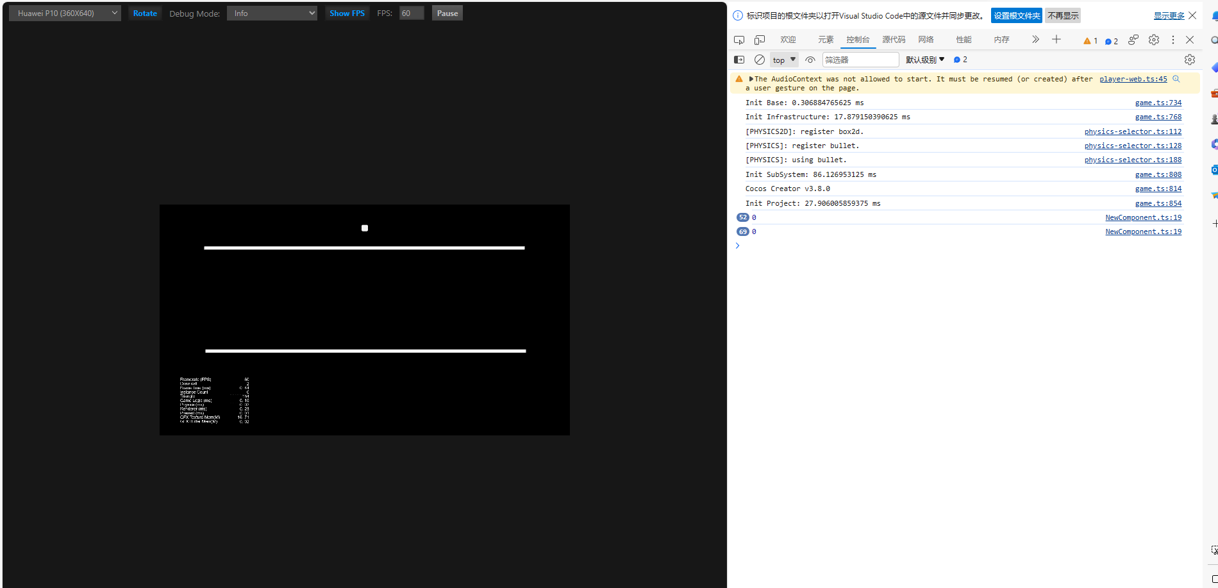Toggle the Show FPS button
This screenshot has height=588, width=1218.
tap(347, 13)
